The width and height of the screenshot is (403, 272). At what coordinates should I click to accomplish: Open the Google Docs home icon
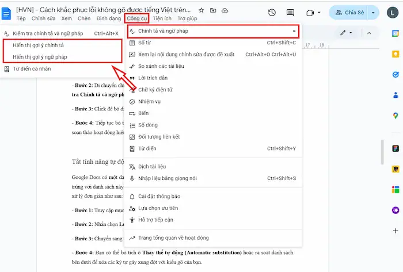tap(7, 13)
